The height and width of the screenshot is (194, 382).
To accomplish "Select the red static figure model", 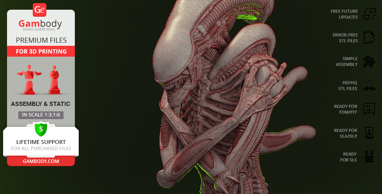I will [x=54, y=80].
